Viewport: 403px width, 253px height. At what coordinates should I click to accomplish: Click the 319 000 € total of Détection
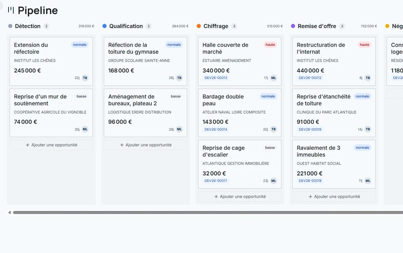[x=86, y=26]
